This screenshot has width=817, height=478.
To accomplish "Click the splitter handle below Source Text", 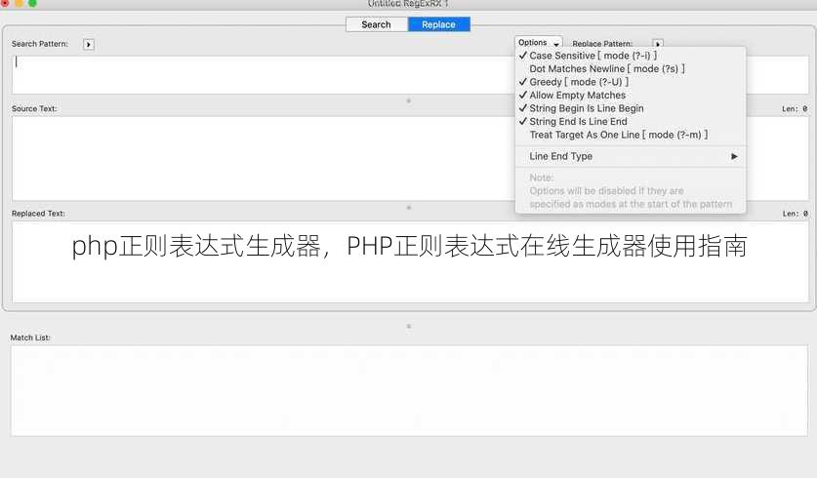I will coord(408,207).
